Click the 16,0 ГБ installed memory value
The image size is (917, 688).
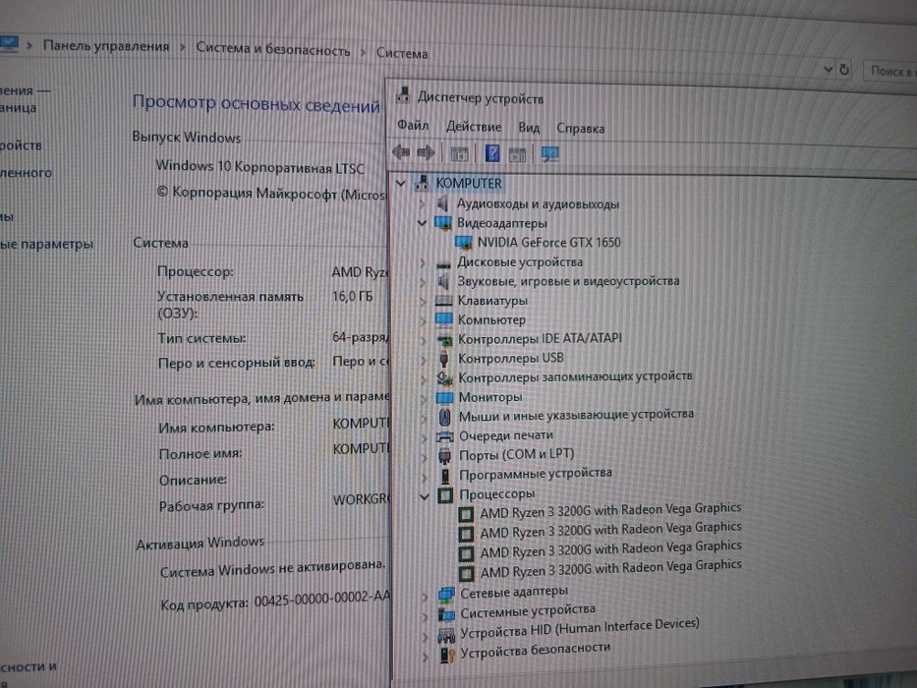(352, 296)
